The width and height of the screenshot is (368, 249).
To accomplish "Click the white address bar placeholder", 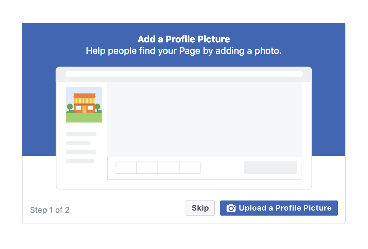I will [x=184, y=74].
